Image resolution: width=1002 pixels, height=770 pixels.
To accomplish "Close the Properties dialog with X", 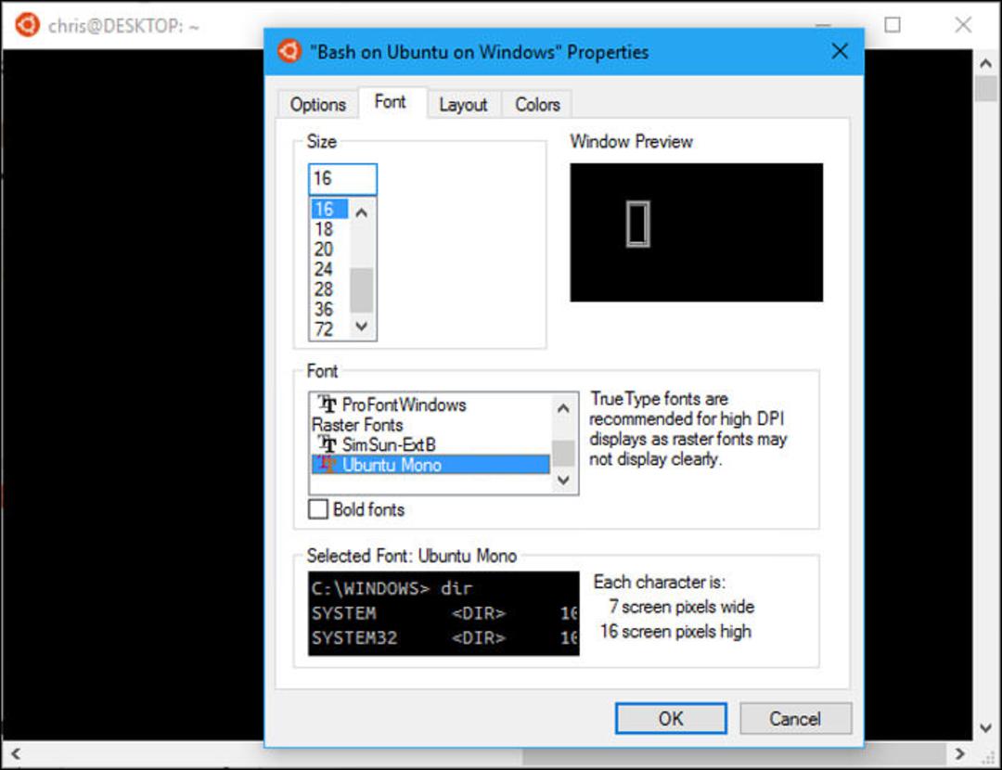I will 840,51.
